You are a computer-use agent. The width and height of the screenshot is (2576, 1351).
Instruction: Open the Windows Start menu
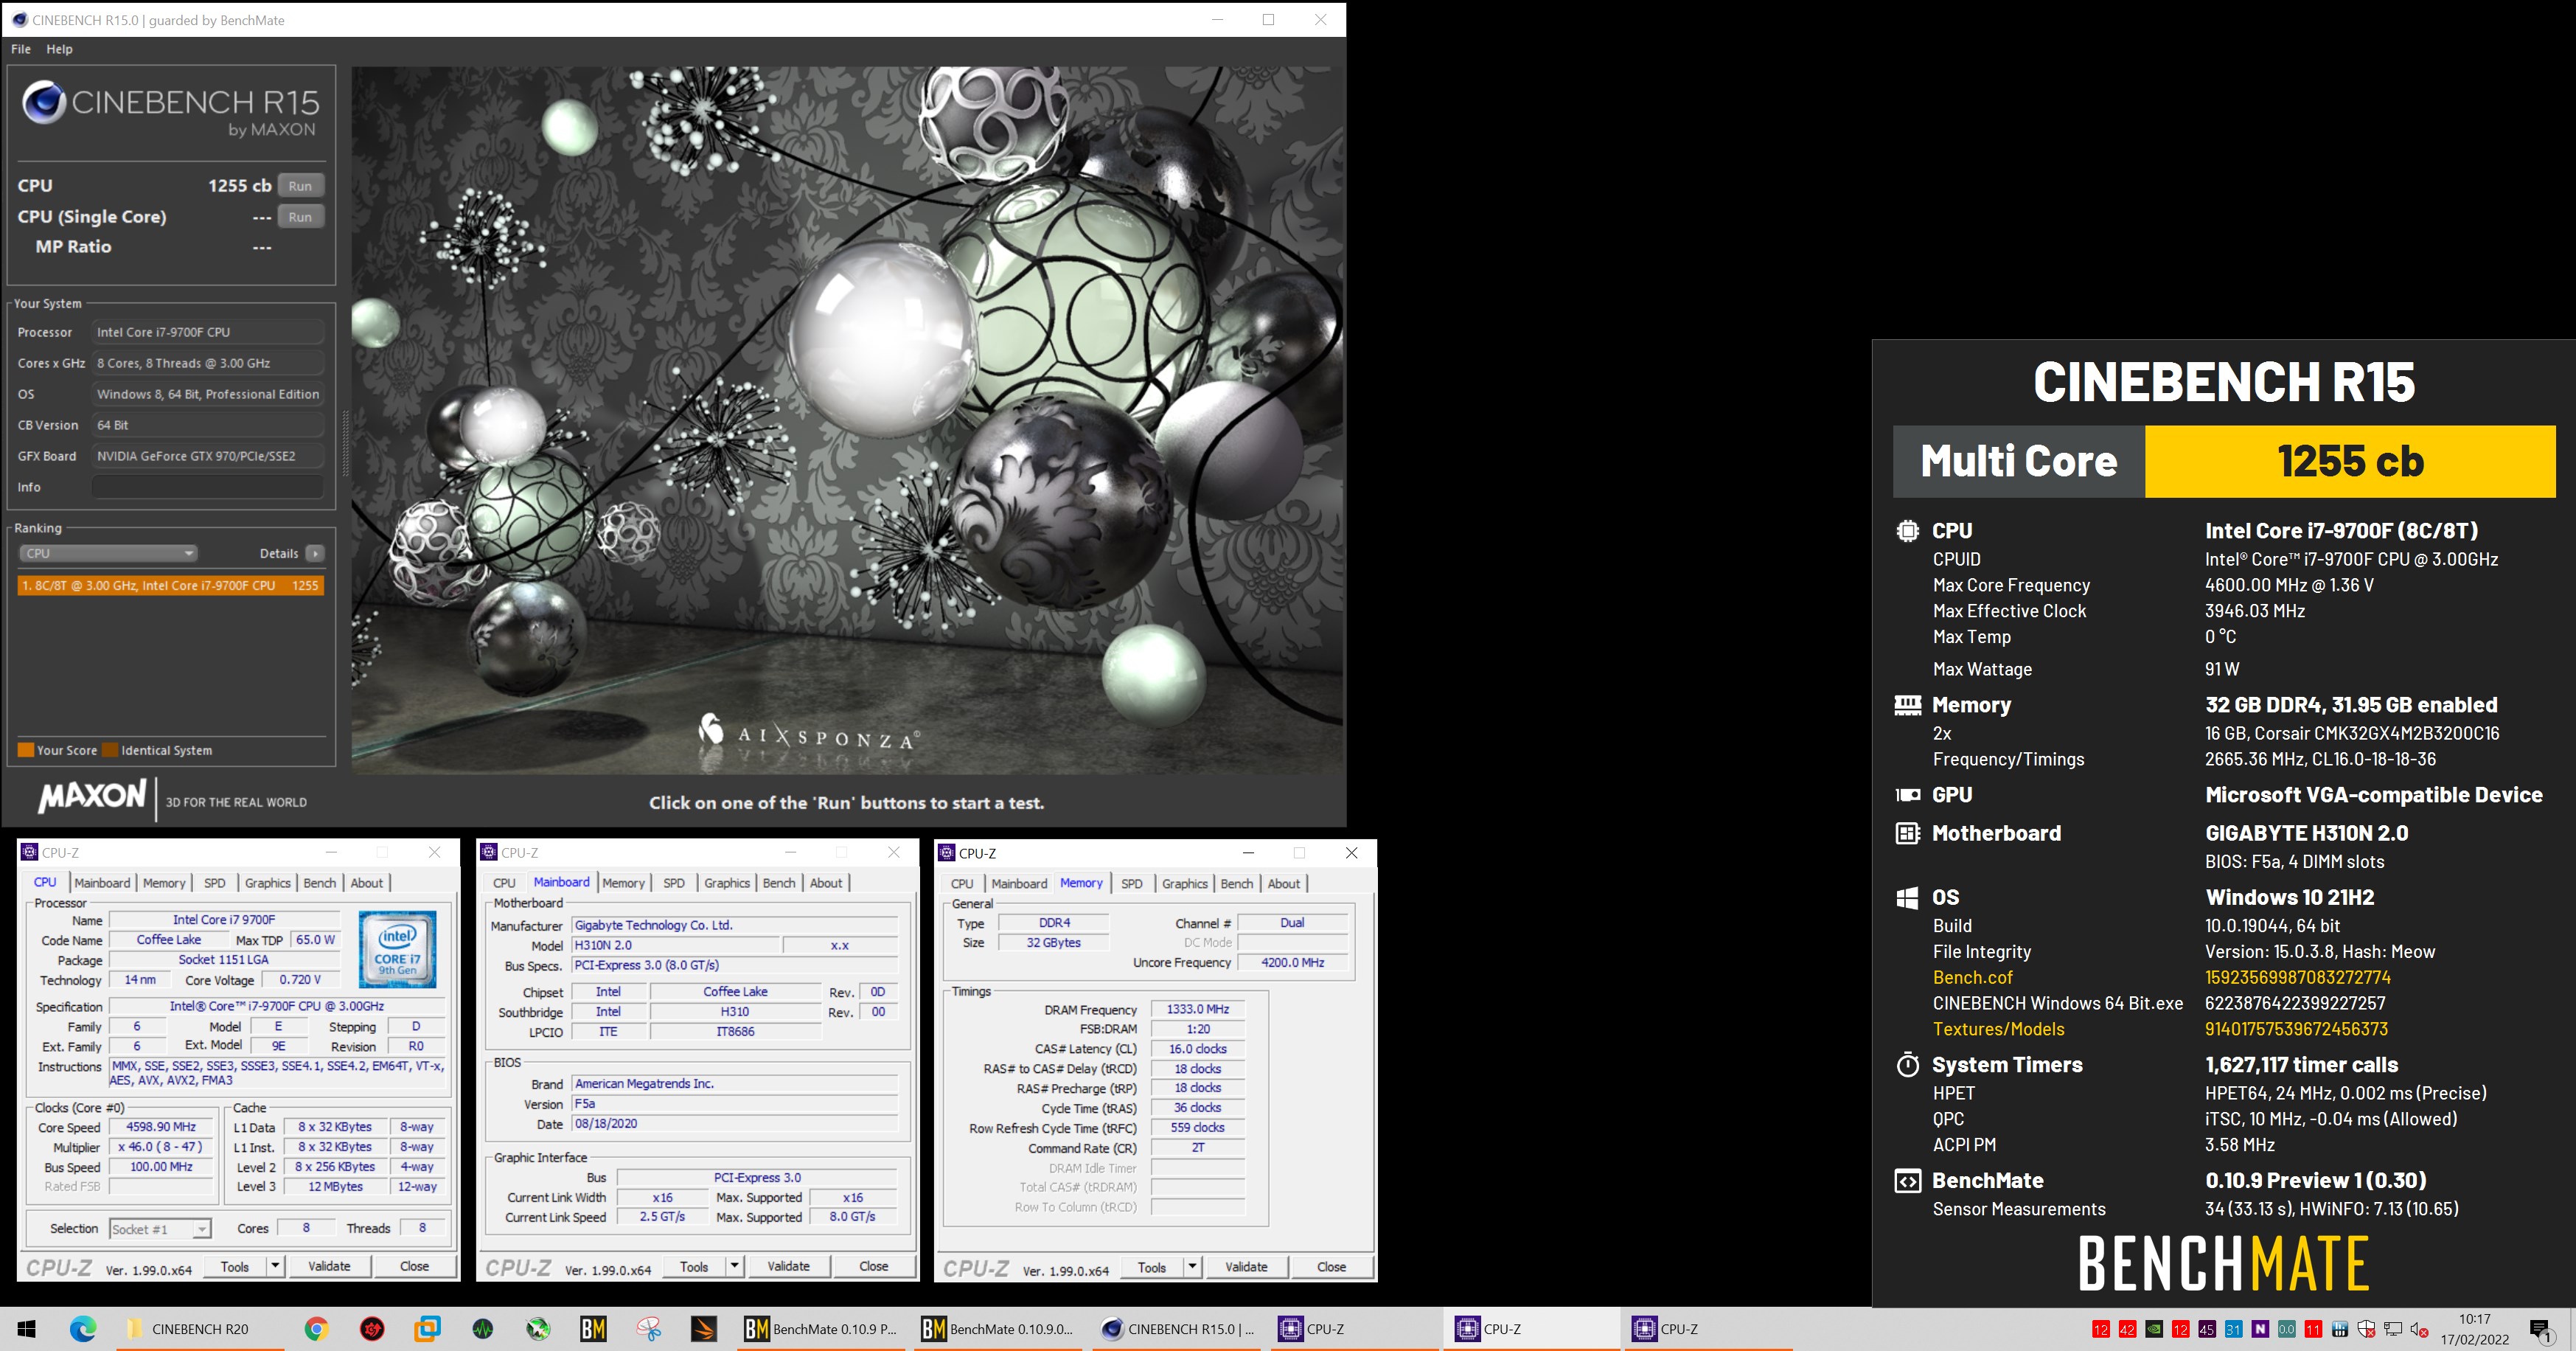click(x=27, y=1329)
